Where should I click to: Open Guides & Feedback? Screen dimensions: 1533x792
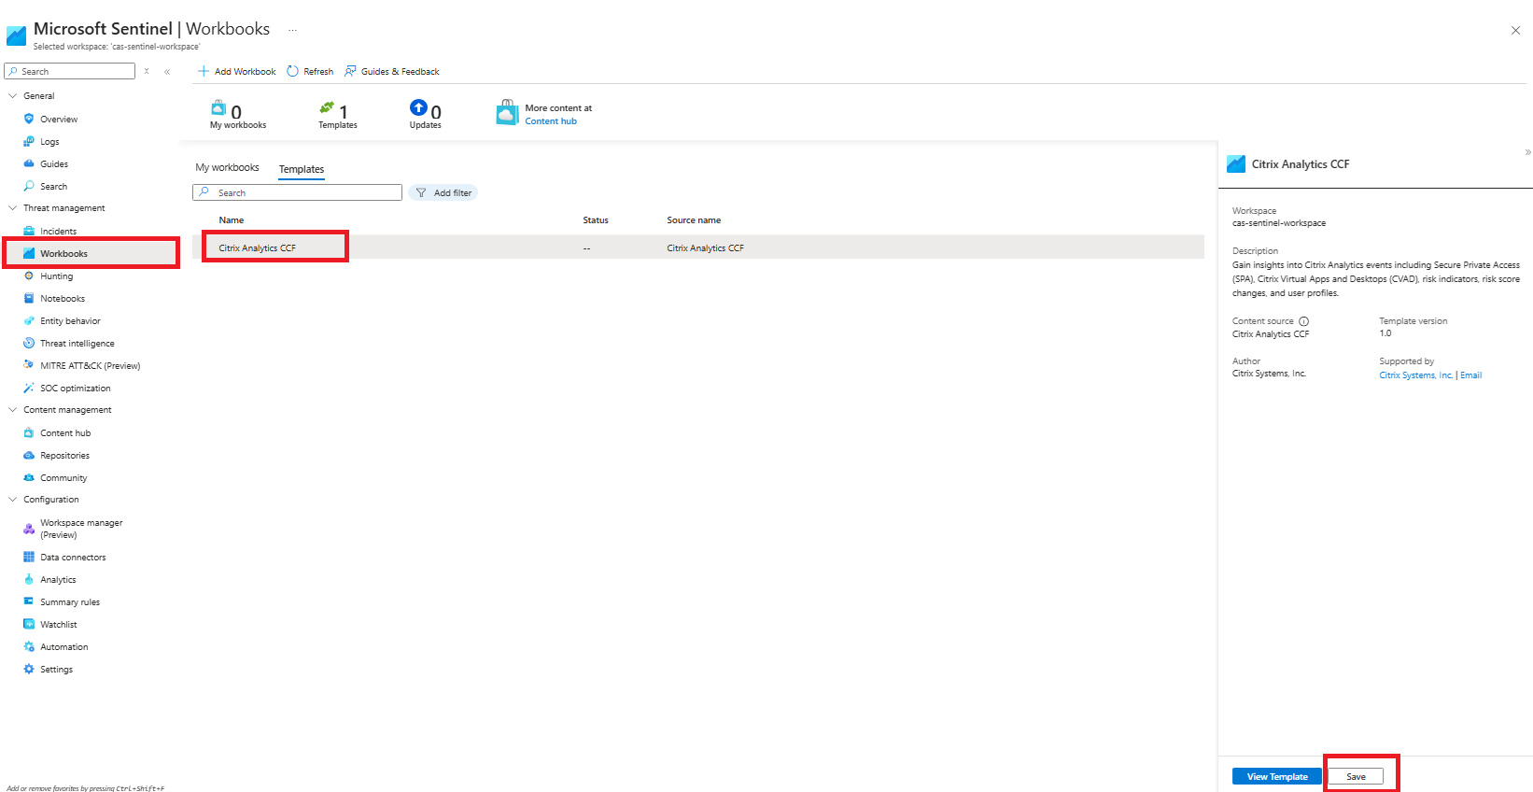pos(392,71)
